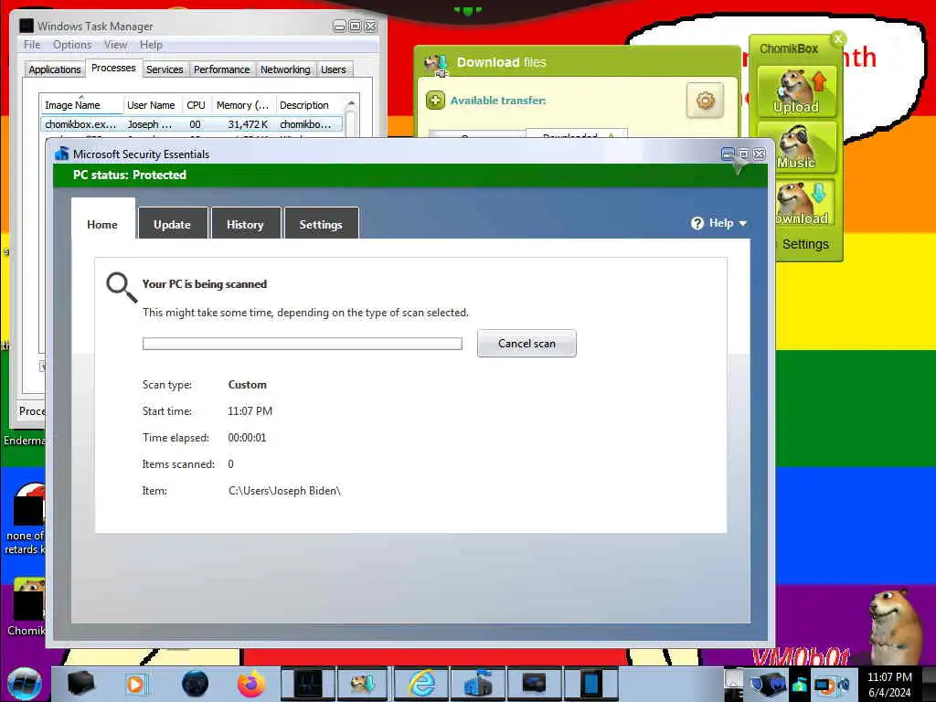Open the Performance tab in Task Manager
Image resolution: width=936 pixels, height=702 pixels.
221,69
